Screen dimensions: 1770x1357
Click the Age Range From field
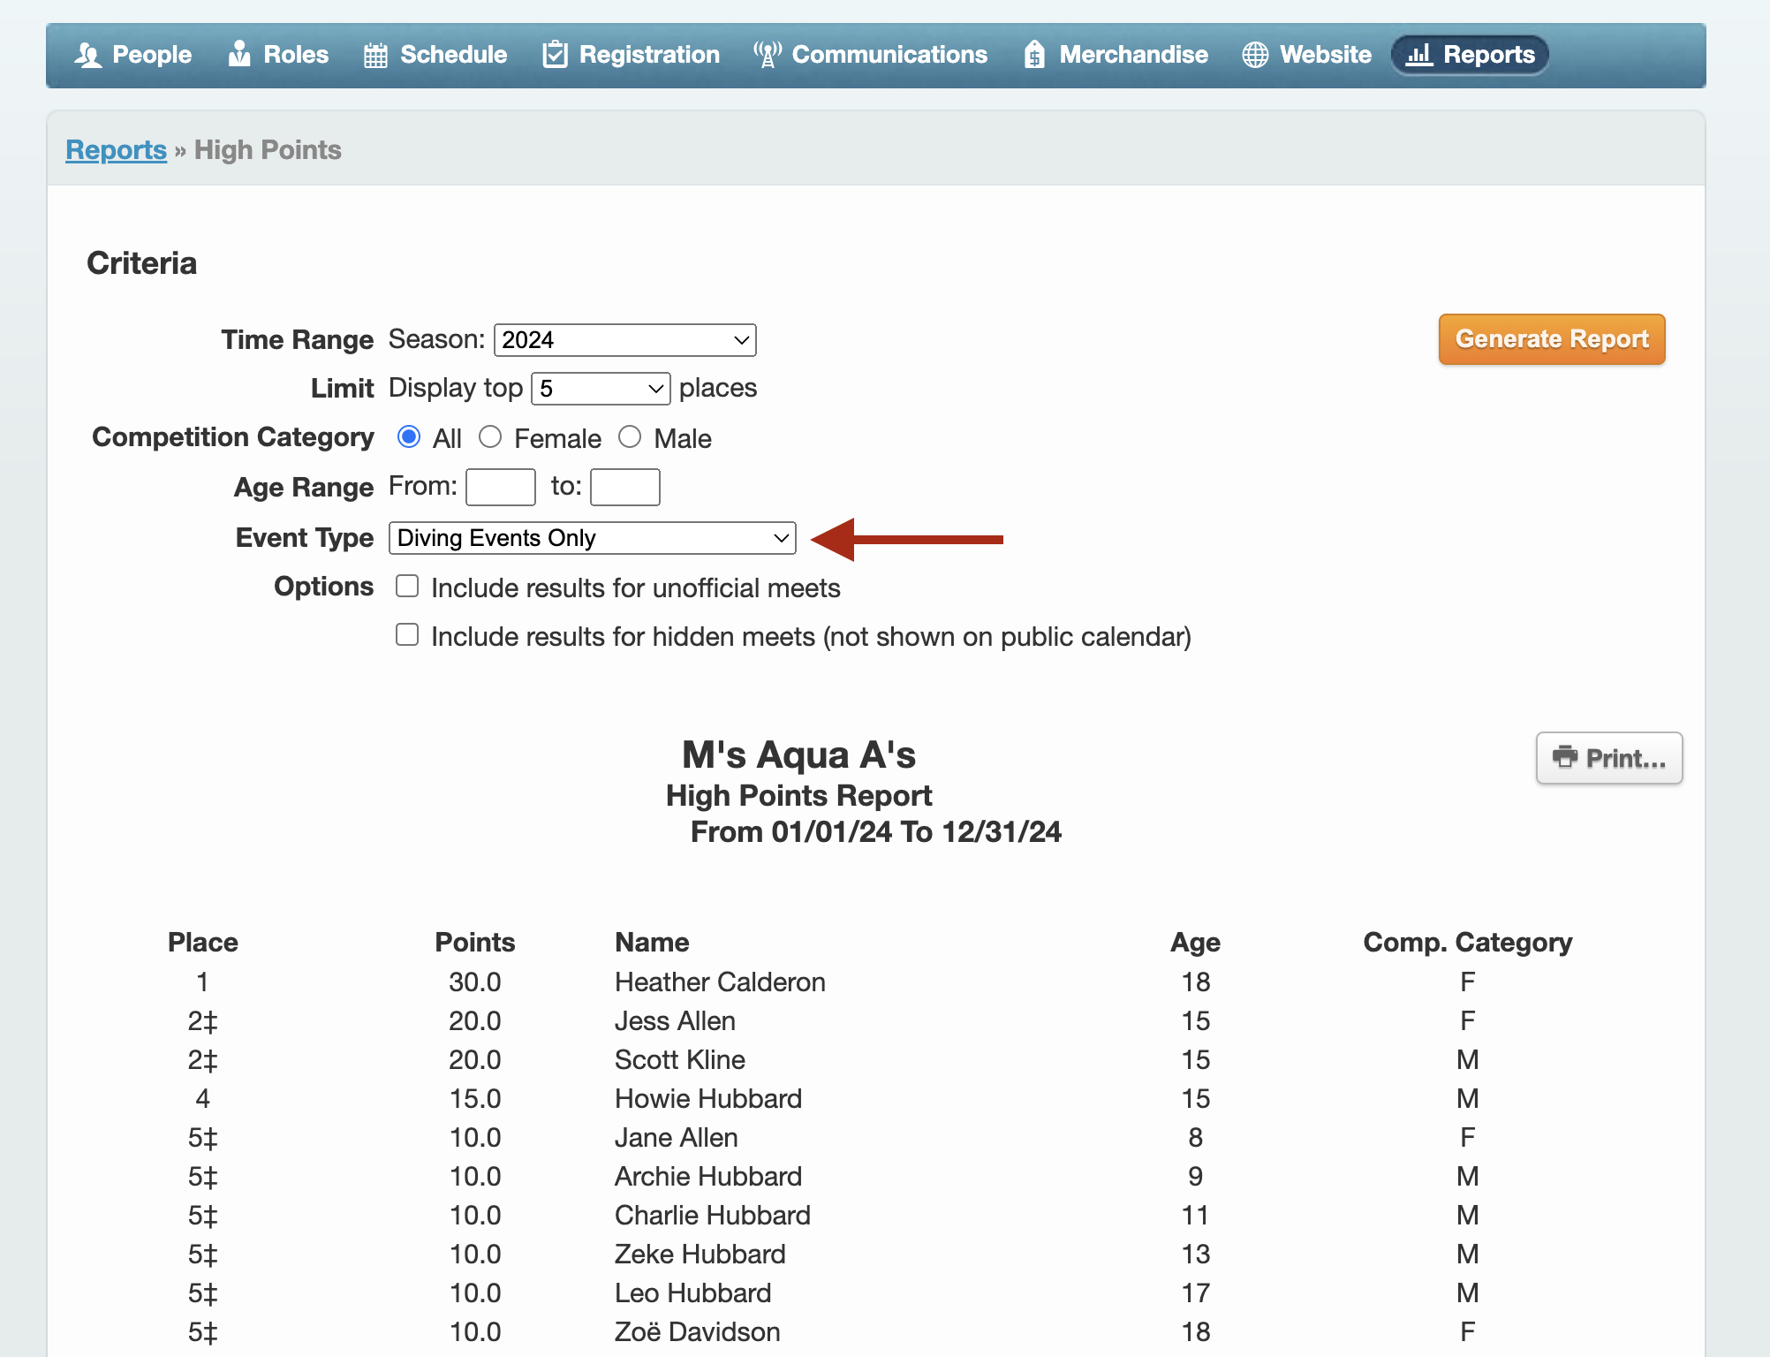[x=501, y=487]
